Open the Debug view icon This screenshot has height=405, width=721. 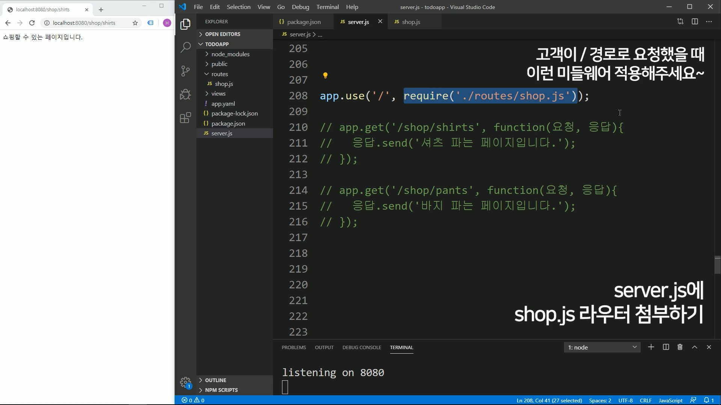(x=186, y=94)
